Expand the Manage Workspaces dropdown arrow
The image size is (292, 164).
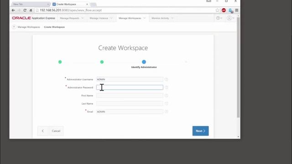pos(144,18)
